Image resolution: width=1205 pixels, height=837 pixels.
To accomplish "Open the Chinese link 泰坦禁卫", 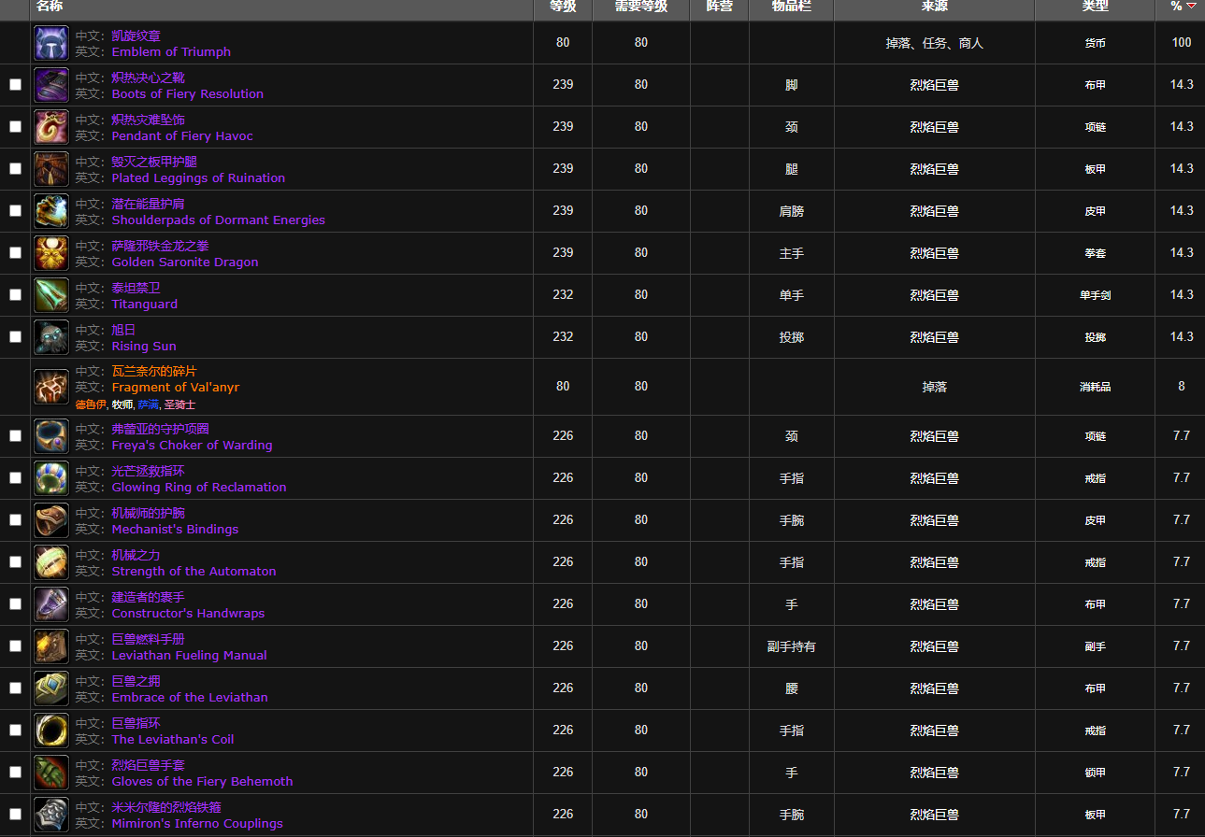I will pos(136,288).
